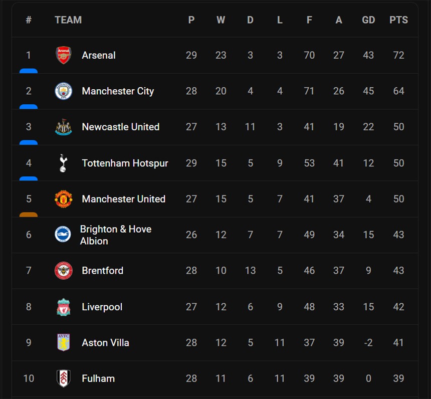Image resolution: width=431 pixels, height=399 pixels.
Task: Click the blue marker under position 1
Action: click(29, 71)
